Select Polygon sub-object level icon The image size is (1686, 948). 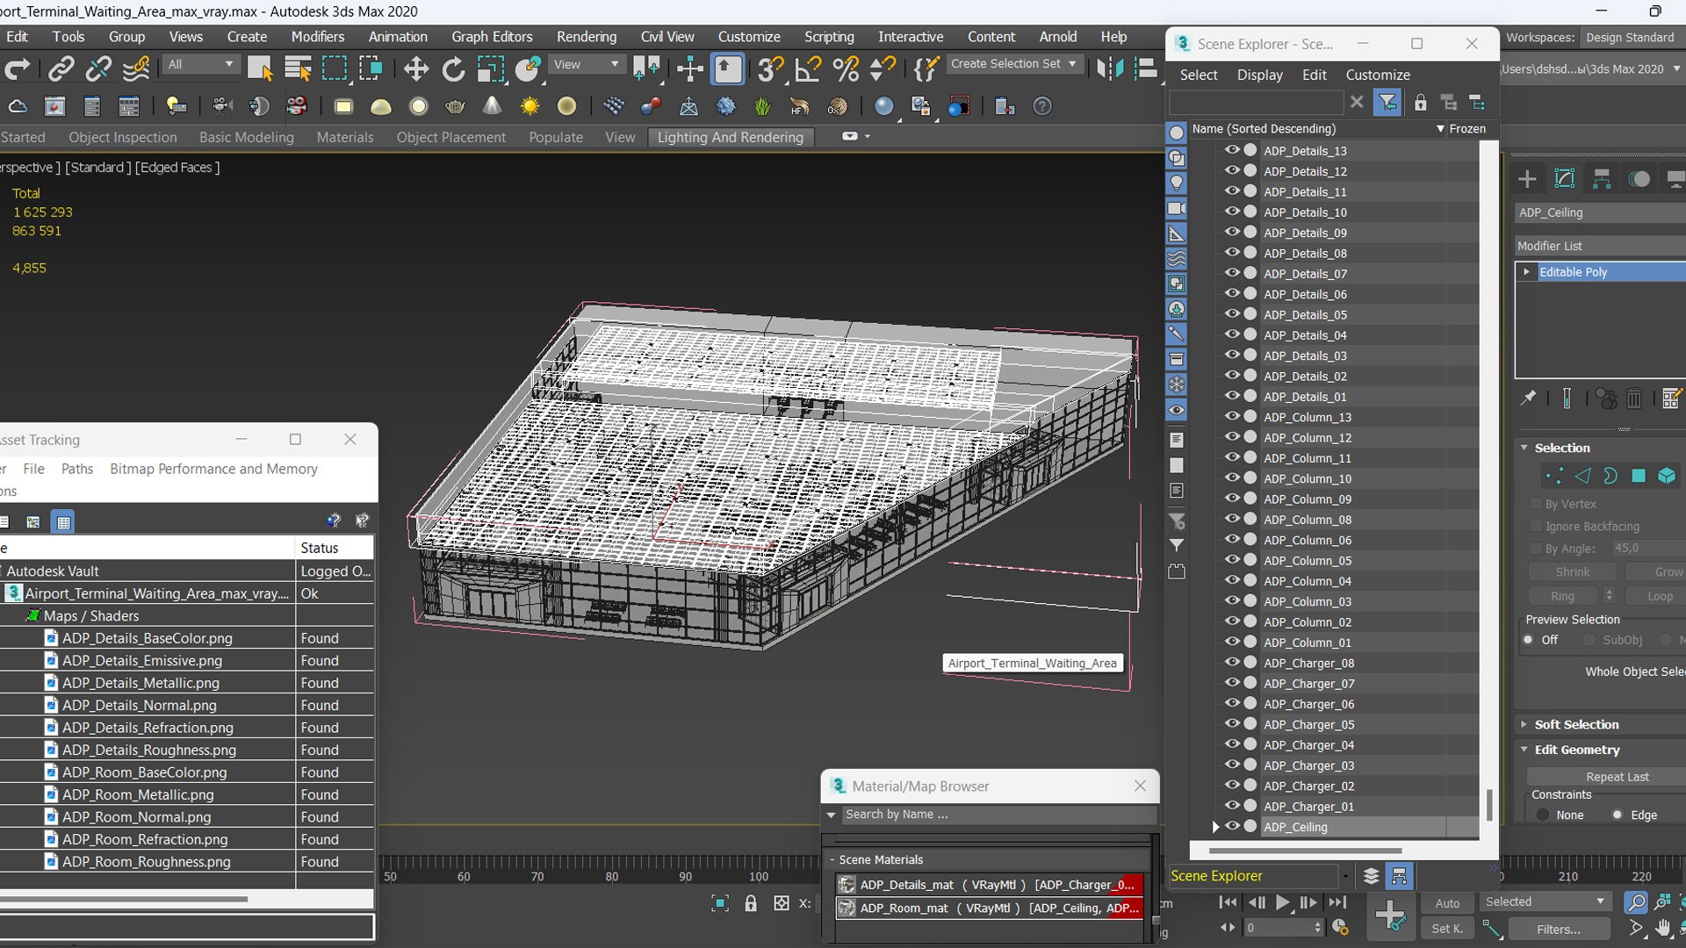point(1639,476)
